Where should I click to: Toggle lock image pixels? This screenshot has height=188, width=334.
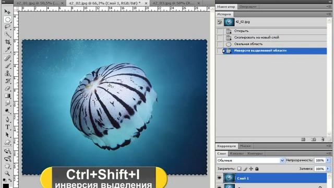[x=245, y=169]
